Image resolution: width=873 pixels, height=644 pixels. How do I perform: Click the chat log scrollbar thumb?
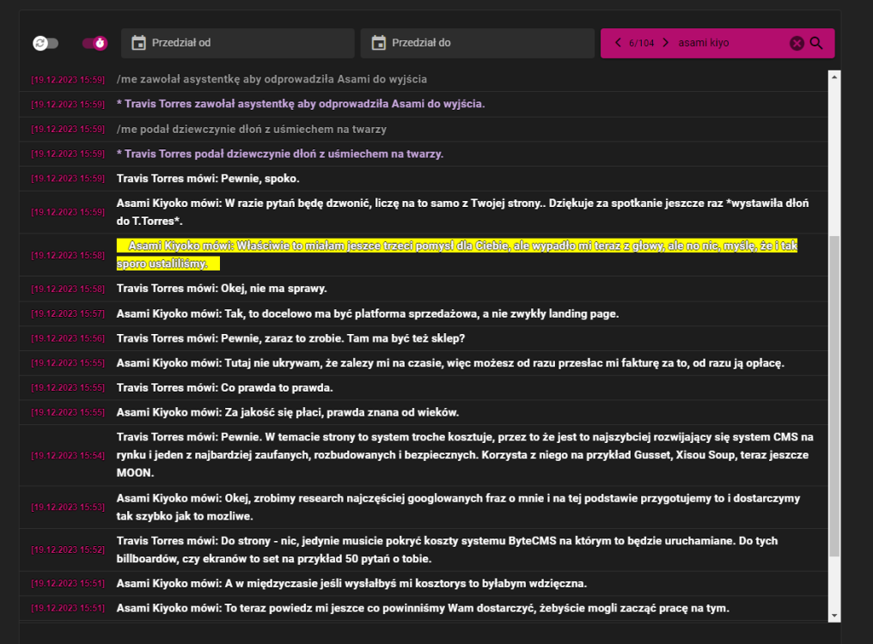pyautogui.click(x=834, y=396)
